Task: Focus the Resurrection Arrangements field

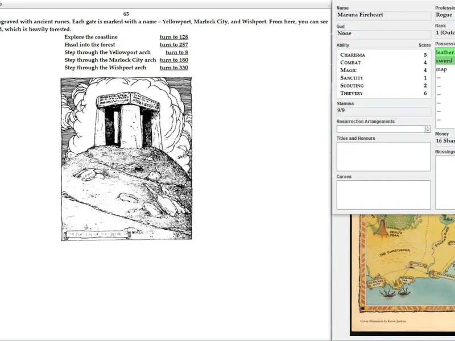Action: [380, 129]
